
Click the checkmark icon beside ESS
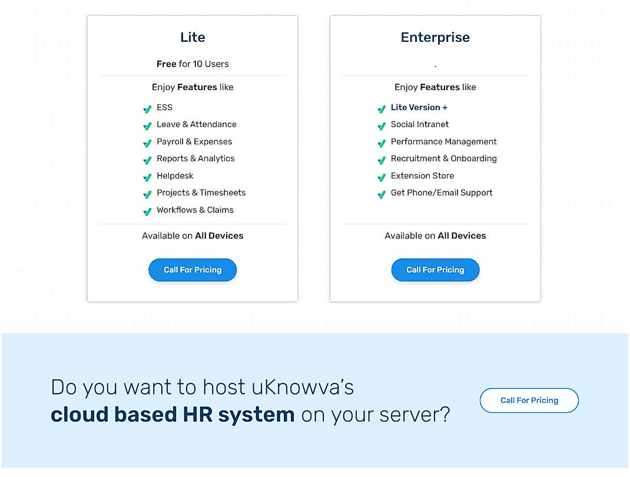[x=147, y=108]
